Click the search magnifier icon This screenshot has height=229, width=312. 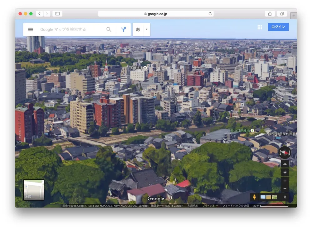(x=109, y=29)
